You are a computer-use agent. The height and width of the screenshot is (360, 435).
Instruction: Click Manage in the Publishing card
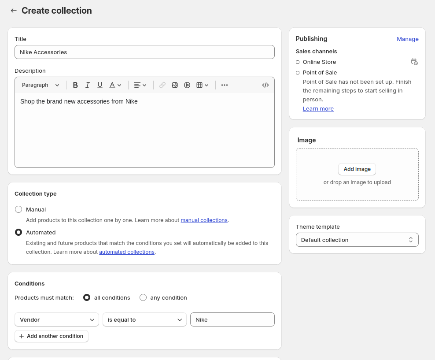(408, 39)
